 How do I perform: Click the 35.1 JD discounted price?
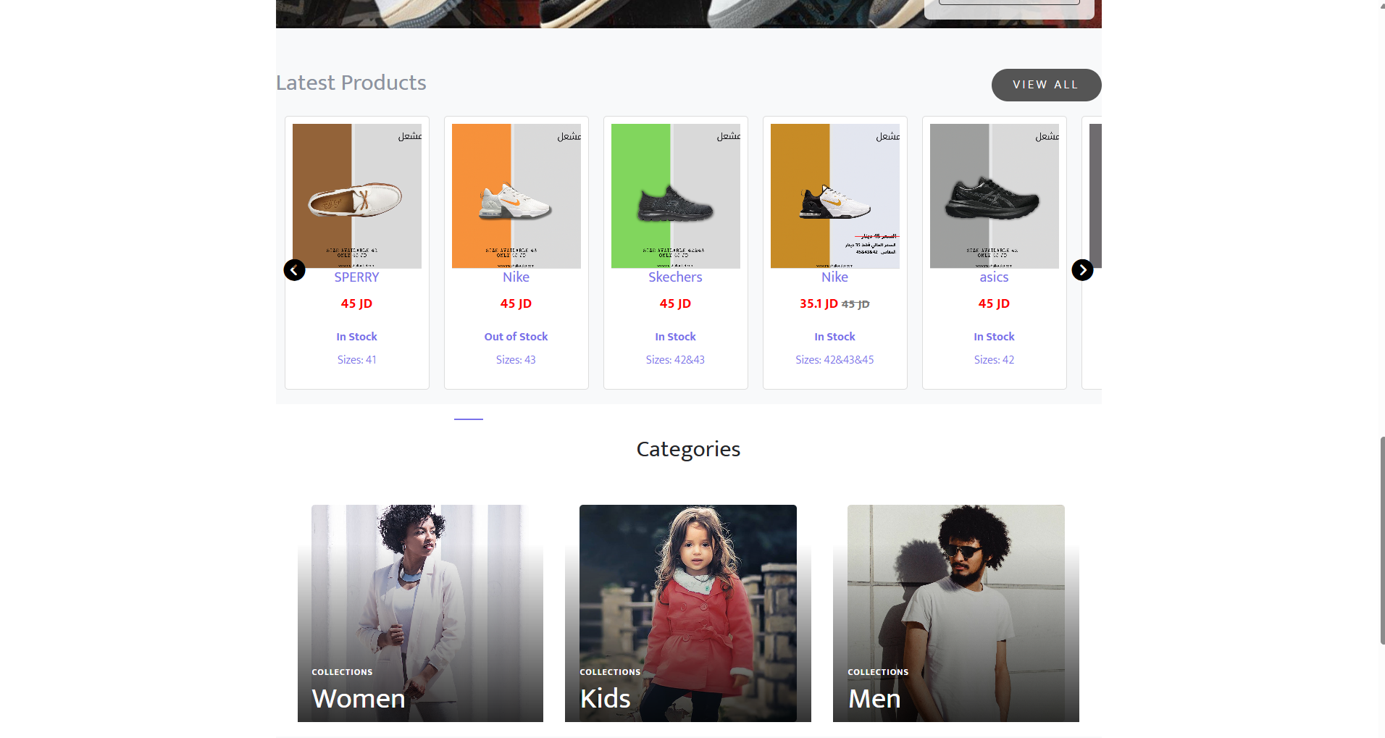pyautogui.click(x=819, y=304)
